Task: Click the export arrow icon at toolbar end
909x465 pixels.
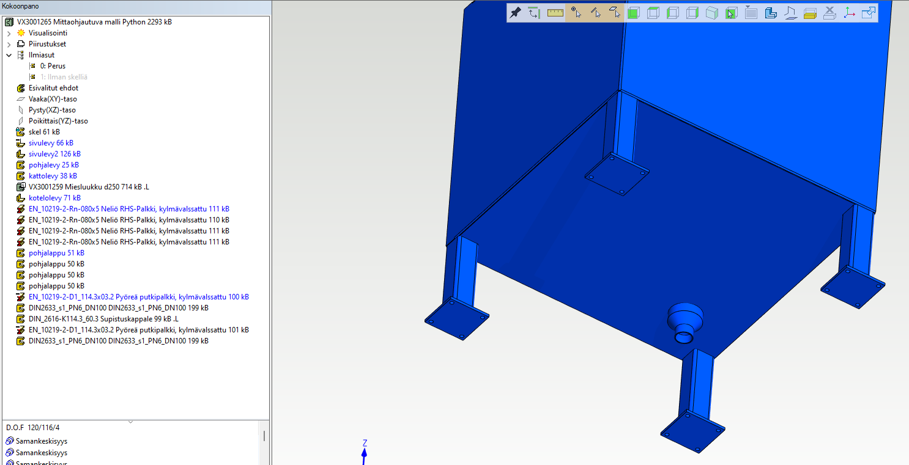Action: [x=869, y=13]
